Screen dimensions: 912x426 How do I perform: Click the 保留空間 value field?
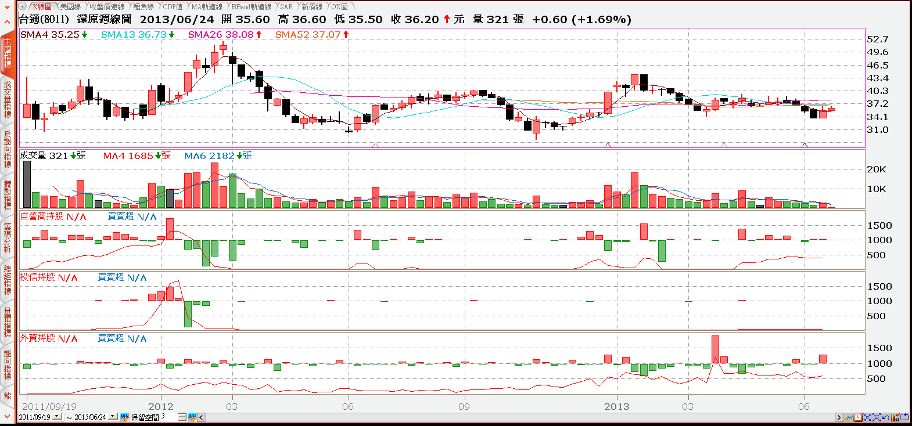(x=168, y=417)
